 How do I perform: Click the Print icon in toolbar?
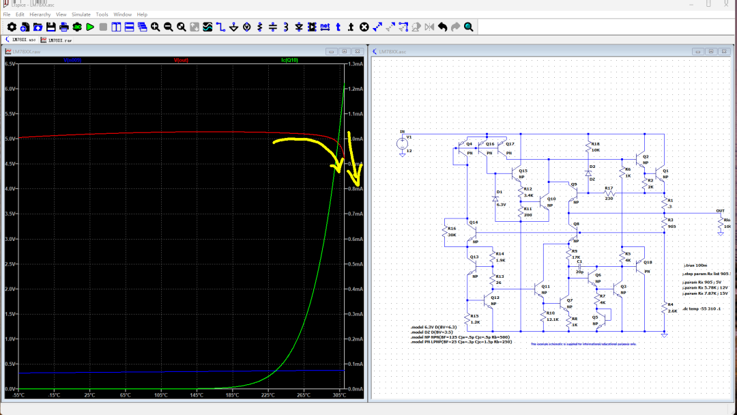64,27
